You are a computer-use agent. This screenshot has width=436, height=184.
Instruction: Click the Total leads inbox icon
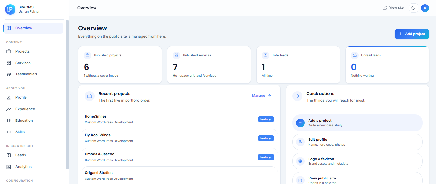click(265, 55)
